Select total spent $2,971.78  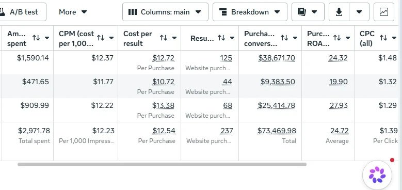pos(34,131)
